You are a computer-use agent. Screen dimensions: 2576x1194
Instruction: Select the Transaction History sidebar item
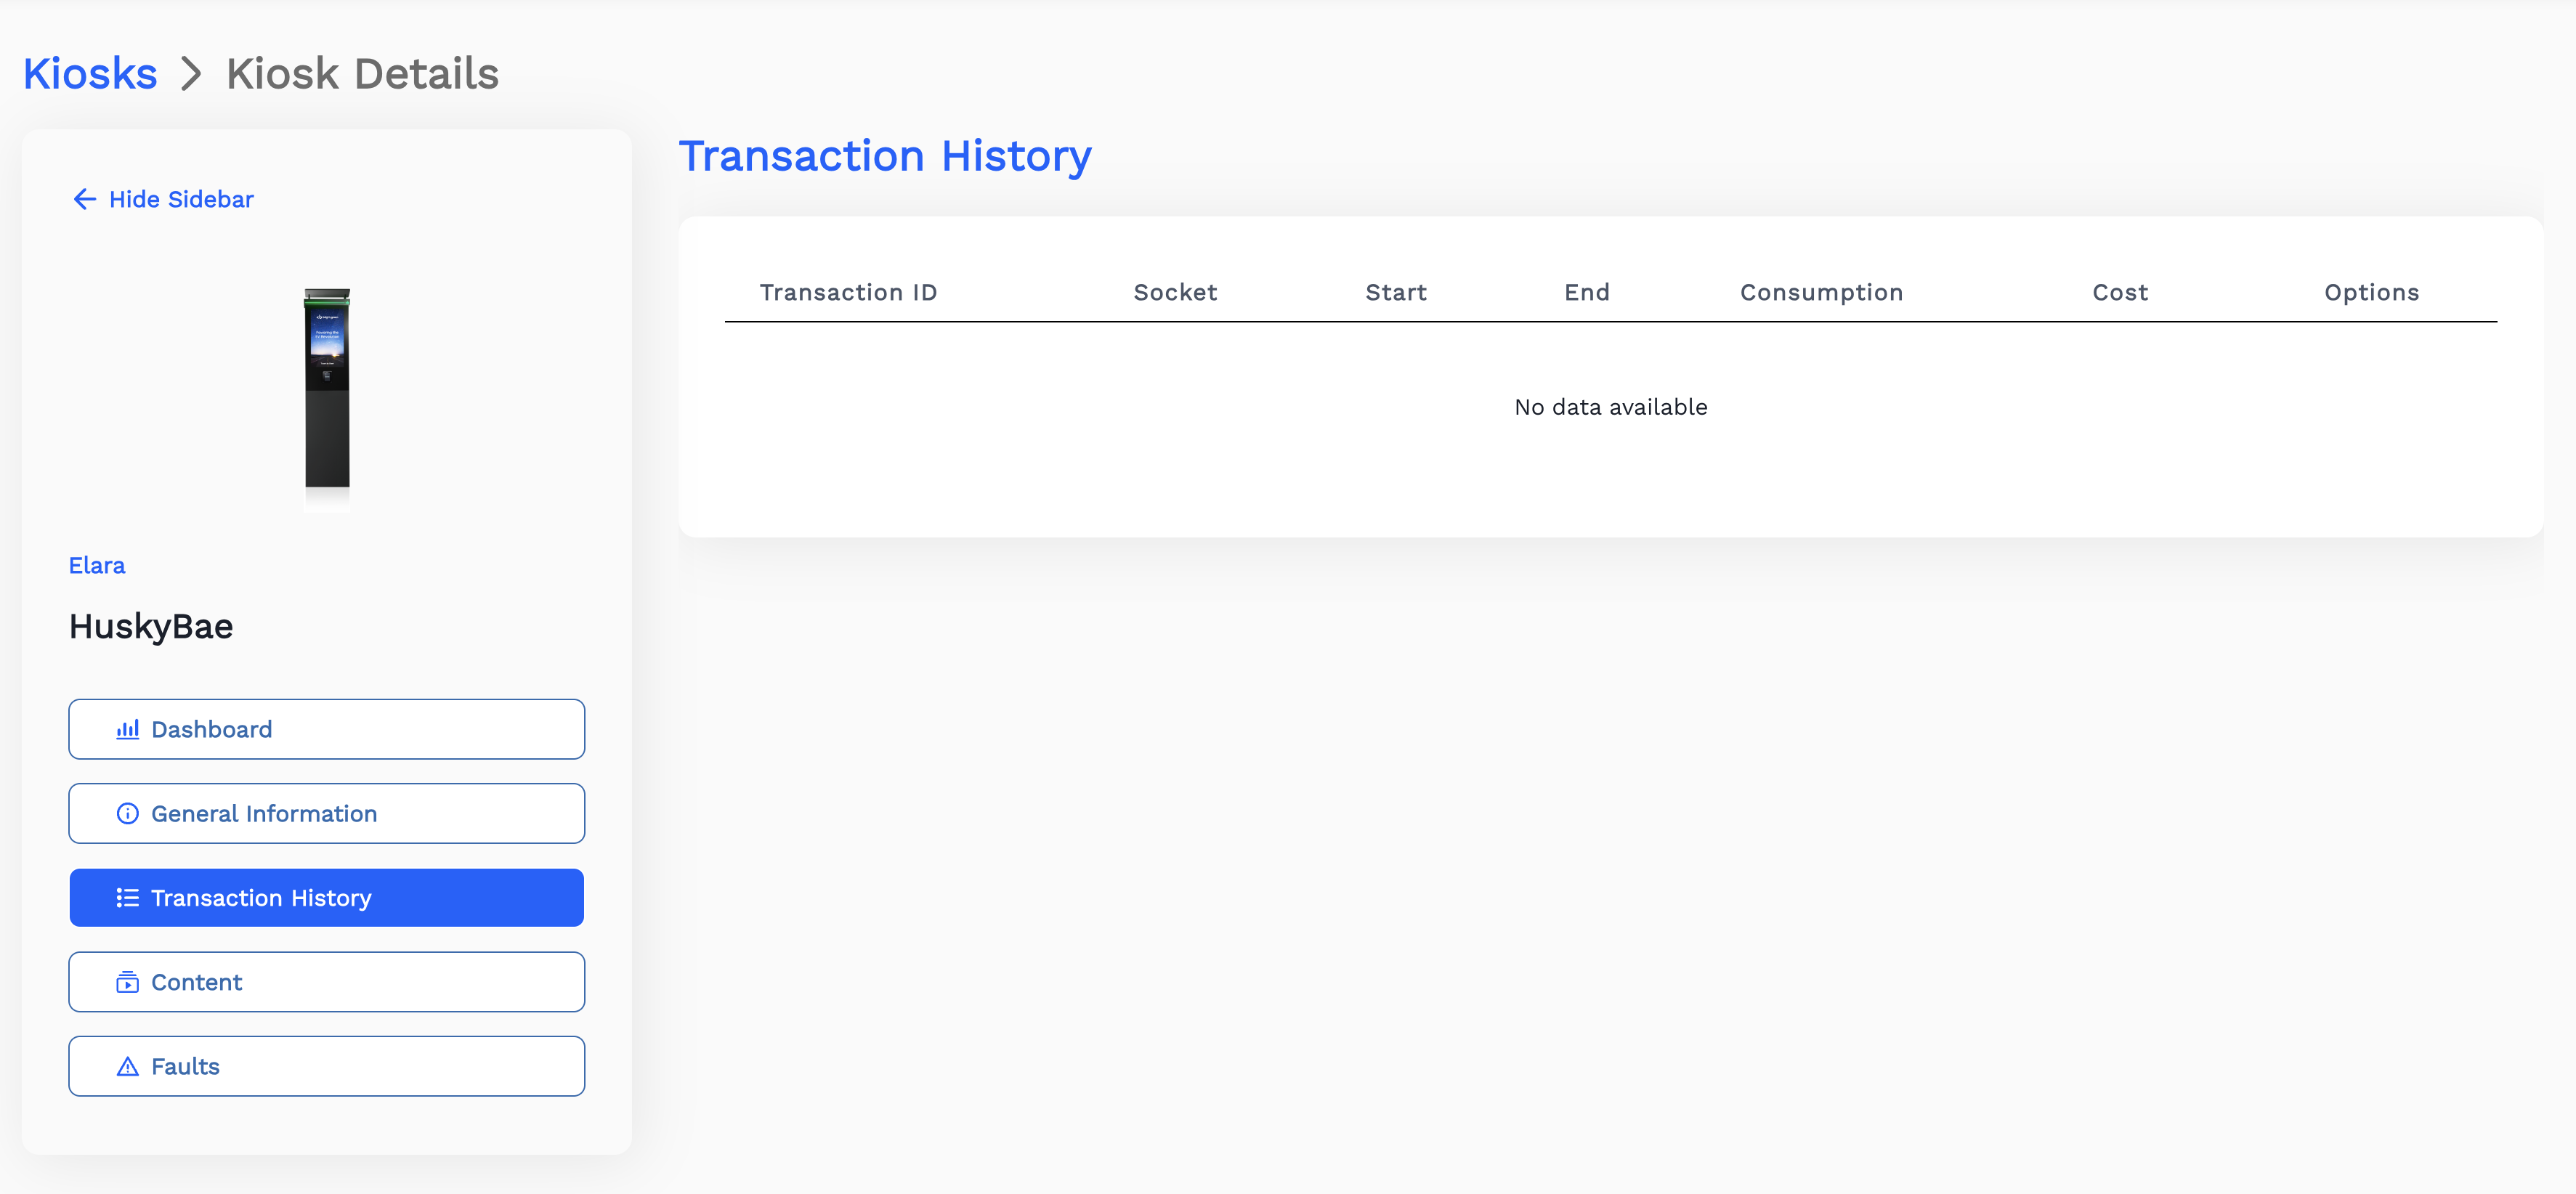[x=326, y=898]
